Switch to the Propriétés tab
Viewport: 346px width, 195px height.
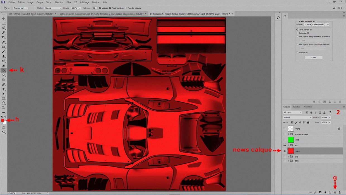[x=308, y=107]
